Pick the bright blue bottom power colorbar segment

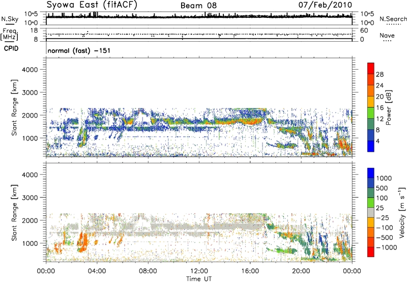point(371,146)
